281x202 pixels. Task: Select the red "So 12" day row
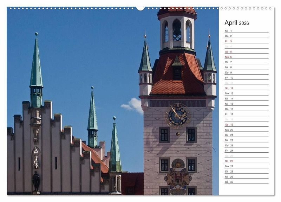click(247, 88)
